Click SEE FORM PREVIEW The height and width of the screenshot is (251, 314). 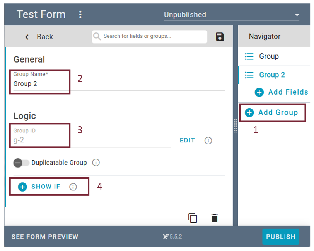pyautogui.click(x=45, y=237)
